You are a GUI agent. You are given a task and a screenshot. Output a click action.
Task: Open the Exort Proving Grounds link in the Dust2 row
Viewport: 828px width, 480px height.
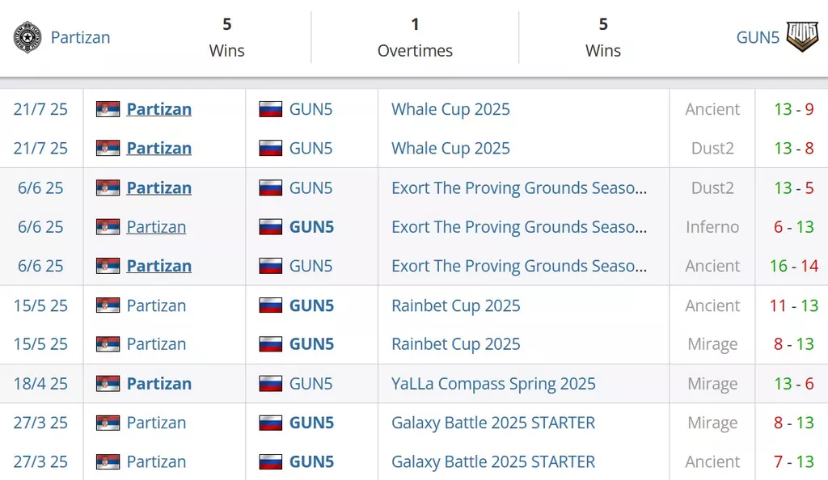[x=519, y=187]
